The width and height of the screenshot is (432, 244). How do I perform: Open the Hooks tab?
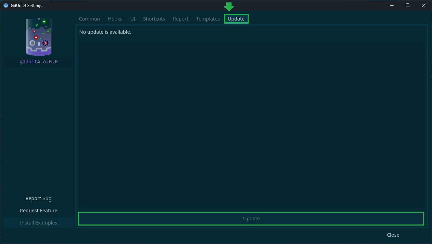tap(115, 18)
